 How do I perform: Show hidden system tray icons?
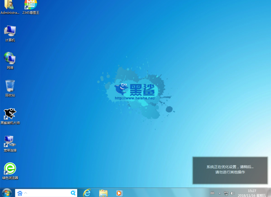[220, 193]
